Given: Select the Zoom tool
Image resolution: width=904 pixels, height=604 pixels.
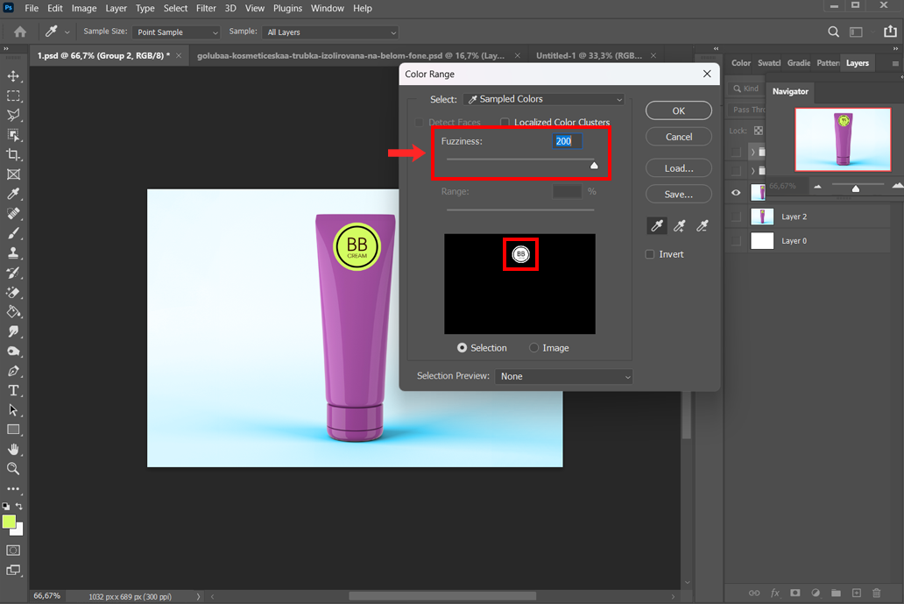Looking at the screenshot, I should [x=13, y=468].
